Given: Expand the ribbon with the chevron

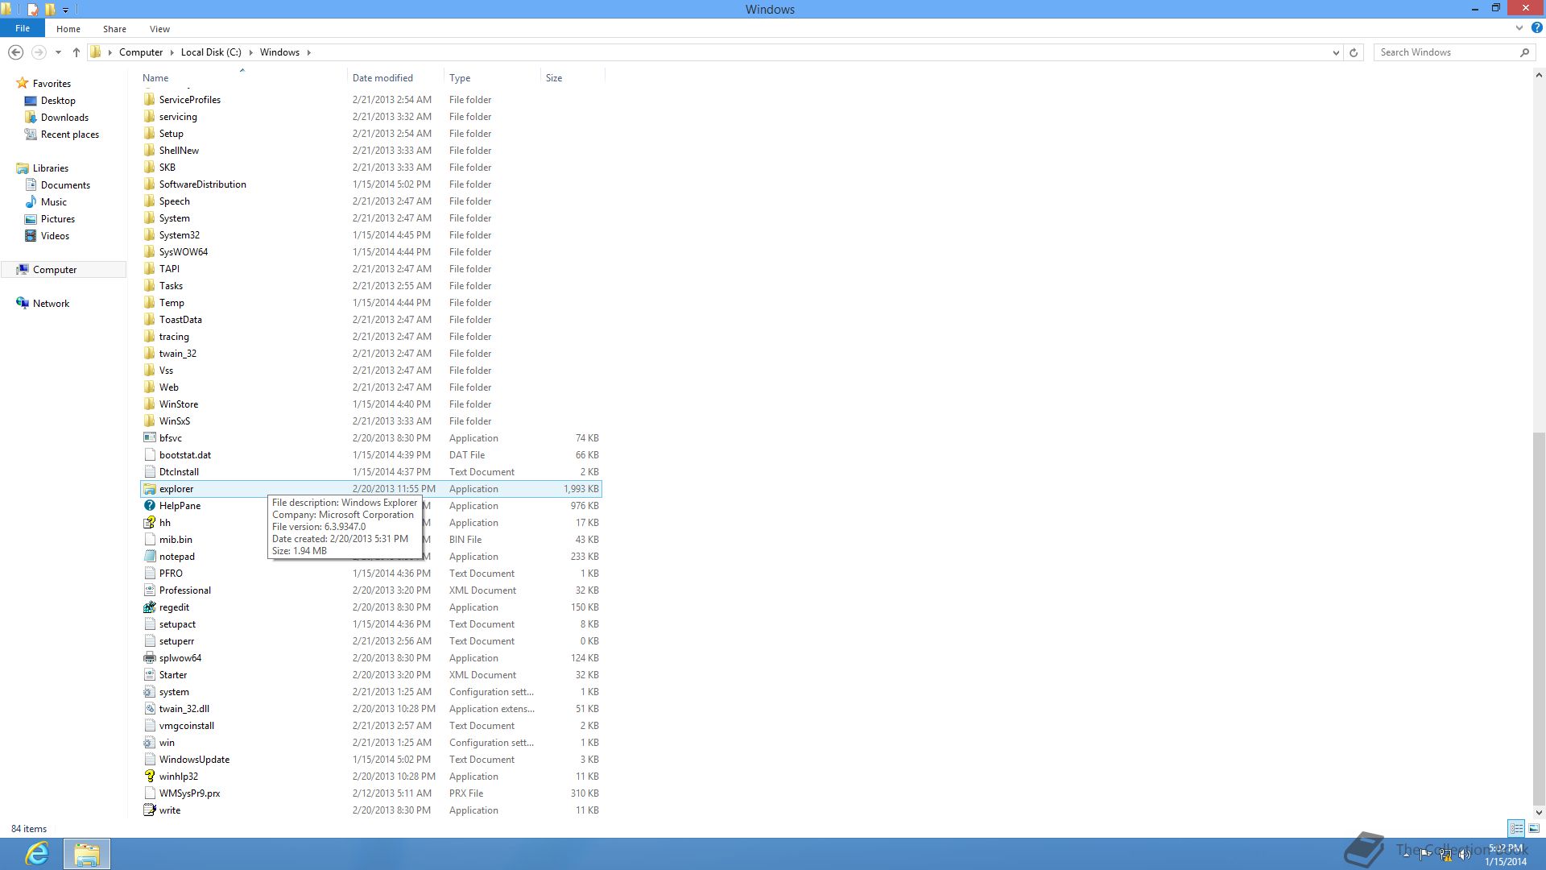Looking at the screenshot, I should pos(1519,28).
